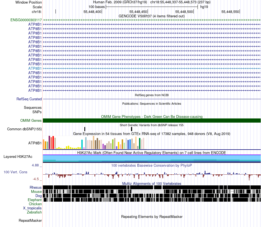Screen dimensions: 261x227
Task: Click the RefSeq genes from NCBI title
Action: click(152, 95)
